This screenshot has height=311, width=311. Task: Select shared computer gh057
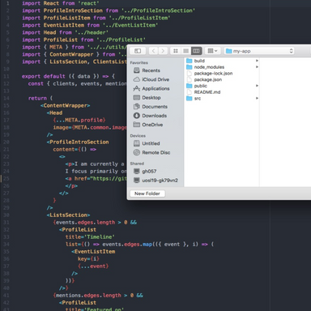[x=149, y=171]
